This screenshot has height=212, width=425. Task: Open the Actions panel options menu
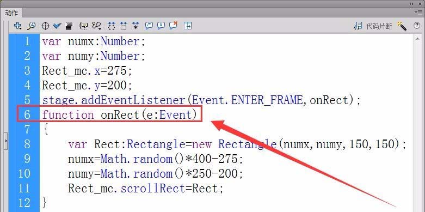(418, 12)
